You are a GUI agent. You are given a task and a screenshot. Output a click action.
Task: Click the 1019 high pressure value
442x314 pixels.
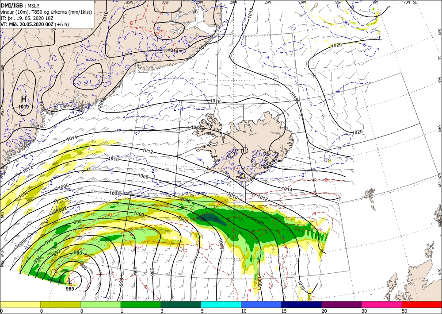[x=24, y=107]
